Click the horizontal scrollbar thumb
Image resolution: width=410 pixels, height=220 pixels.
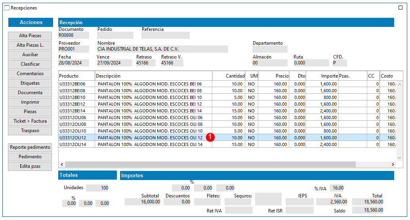(210, 164)
